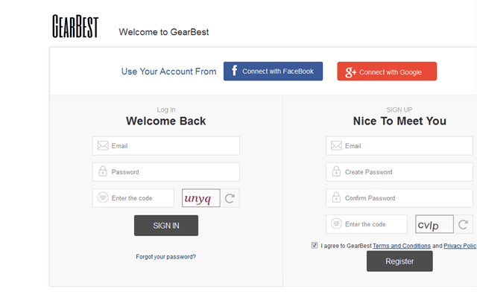Click the 'unyq' captcha image
This screenshot has width=477, height=292.
tap(200, 198)
